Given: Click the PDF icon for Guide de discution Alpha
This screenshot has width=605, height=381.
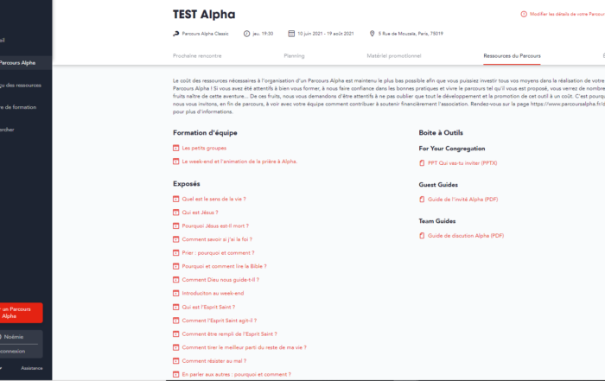Looking at the screenshot, I should point(422,236).
